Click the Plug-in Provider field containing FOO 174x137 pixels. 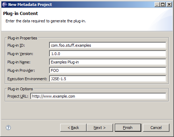[108, 70]
